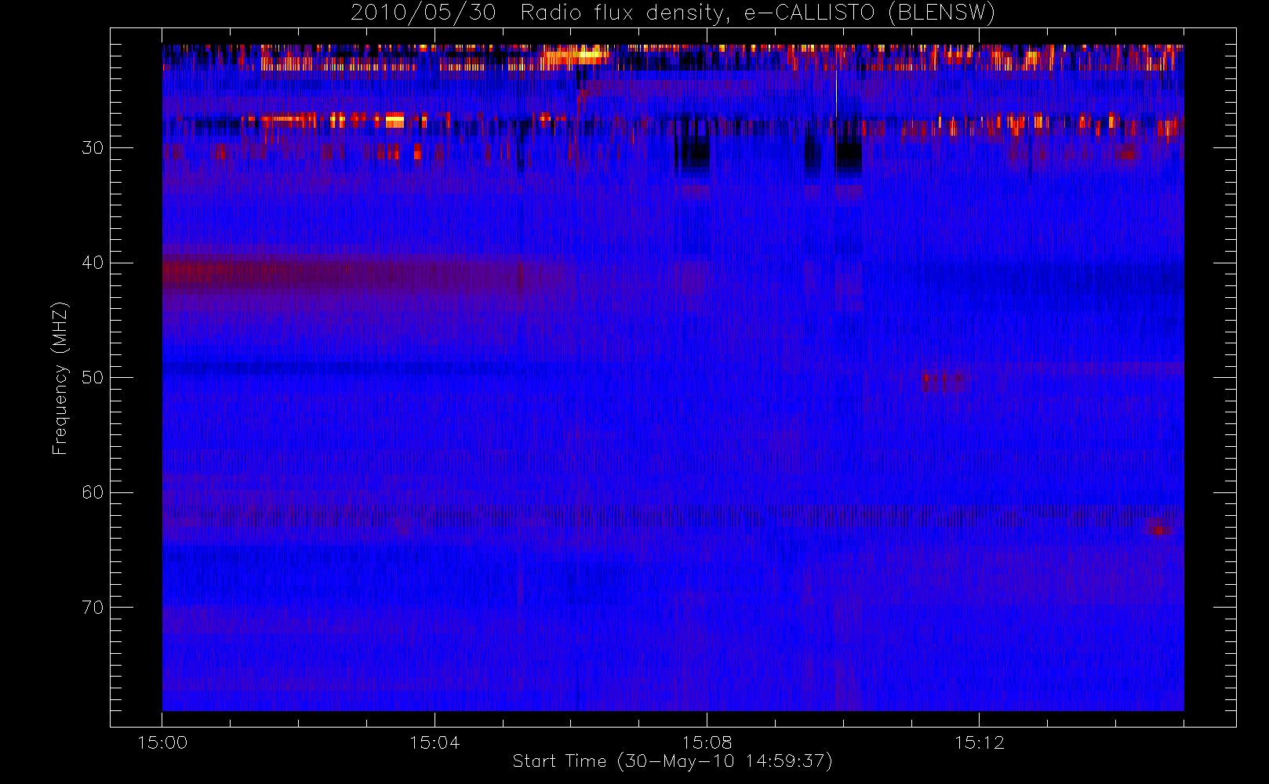
Task: Click the 15:08 time tick label
Action: [x=707, y=742]
